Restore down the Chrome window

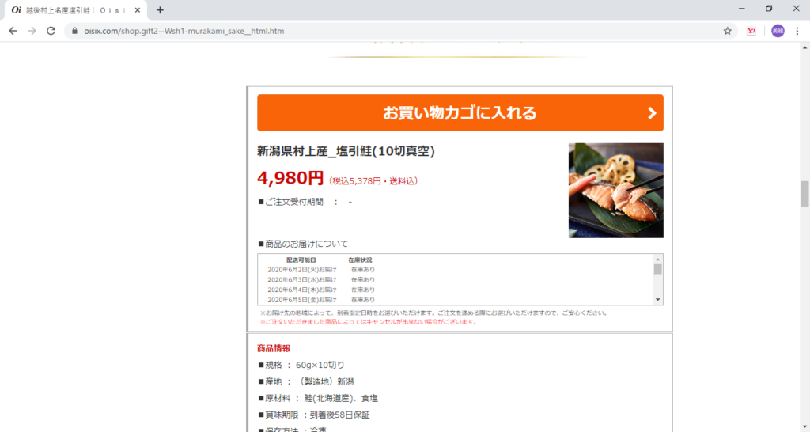coord(769,9)
